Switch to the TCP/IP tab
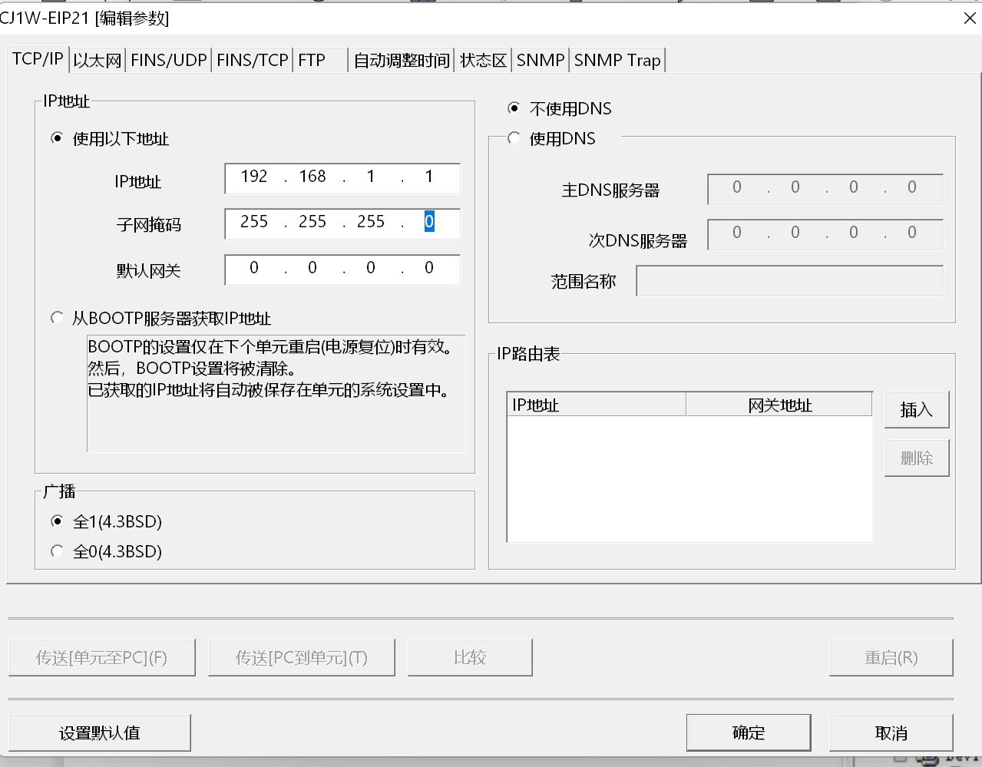 (38, 59)
